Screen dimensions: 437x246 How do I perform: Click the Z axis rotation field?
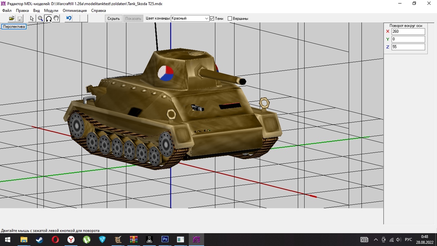coord(408,47)
